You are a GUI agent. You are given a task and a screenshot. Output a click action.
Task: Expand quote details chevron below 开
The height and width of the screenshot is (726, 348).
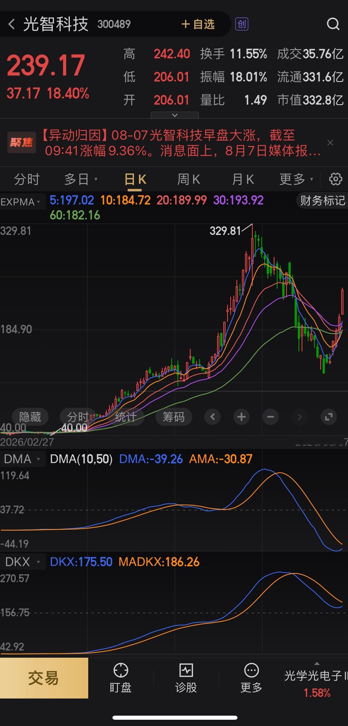(x=175, y=115)
